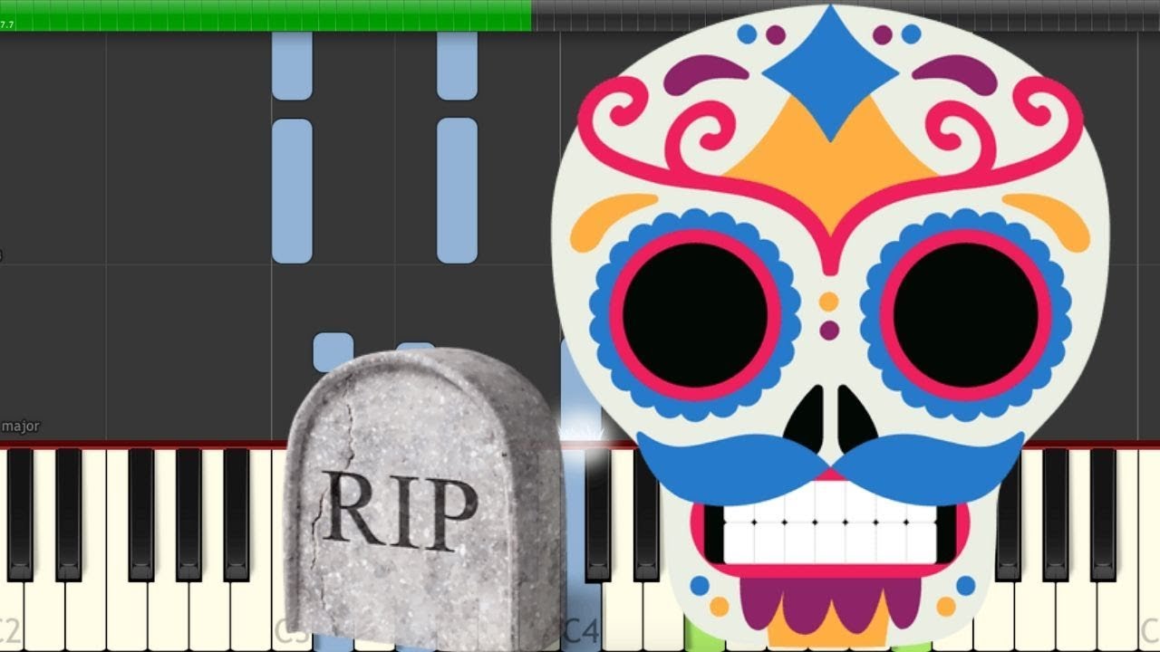Play the C#2 black piano key
Screen dimensions: 1160x652
(20, 514)
